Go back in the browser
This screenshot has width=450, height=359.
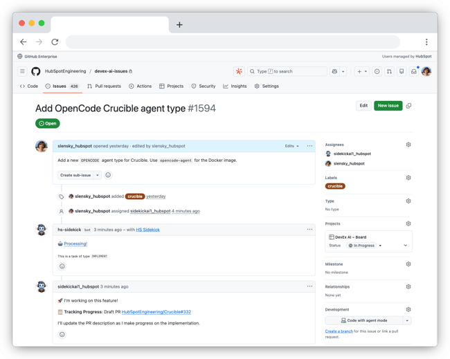(24, 42)
